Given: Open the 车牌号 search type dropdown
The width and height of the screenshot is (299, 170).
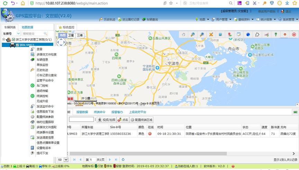Looking at the screenshot, I should [x=18, y=34].
